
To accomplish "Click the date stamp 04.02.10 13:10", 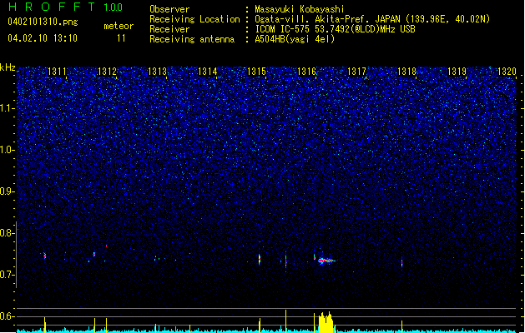I will pyautogui.click(x=43, y=38).
